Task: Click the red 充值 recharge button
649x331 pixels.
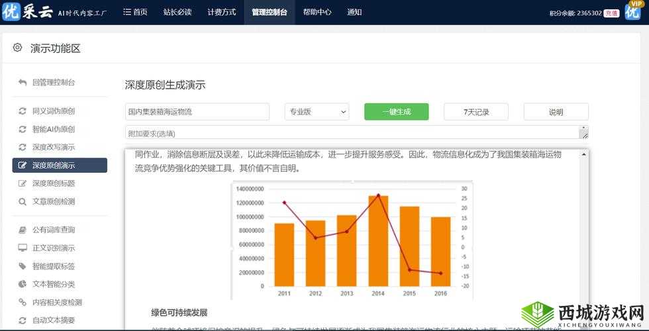Action: click(612, 13)
